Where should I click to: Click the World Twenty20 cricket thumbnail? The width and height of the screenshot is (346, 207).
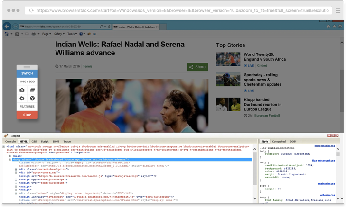pyautogui.click(x=228, y=59)
